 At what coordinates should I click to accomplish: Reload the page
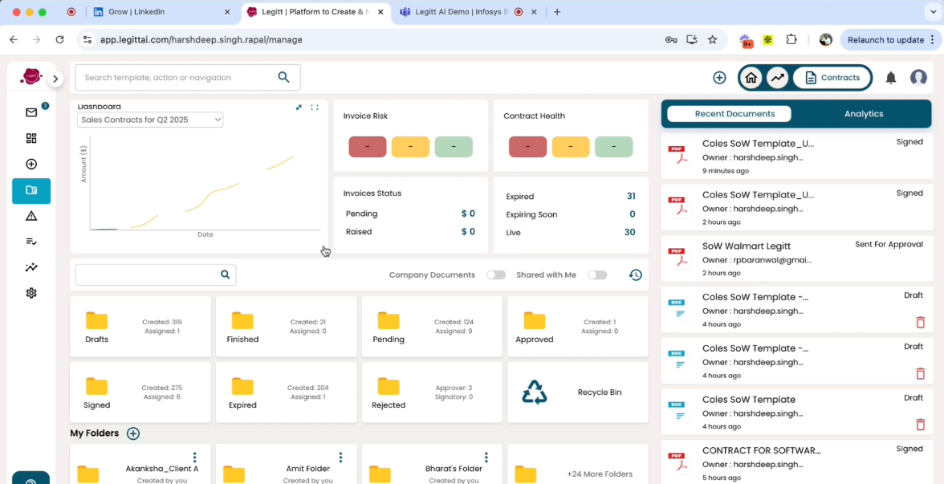click(59, 40)
